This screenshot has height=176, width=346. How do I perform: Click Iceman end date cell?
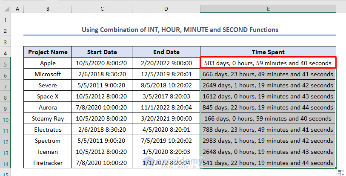166,151
